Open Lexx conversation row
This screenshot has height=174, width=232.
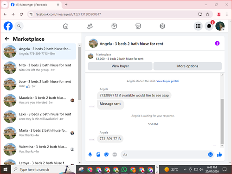tap(39, 116)
